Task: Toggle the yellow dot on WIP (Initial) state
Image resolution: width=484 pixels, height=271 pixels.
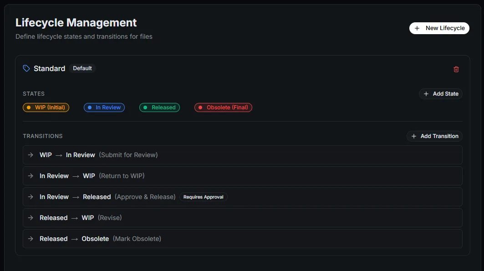Action: click(x=28, y=107)
